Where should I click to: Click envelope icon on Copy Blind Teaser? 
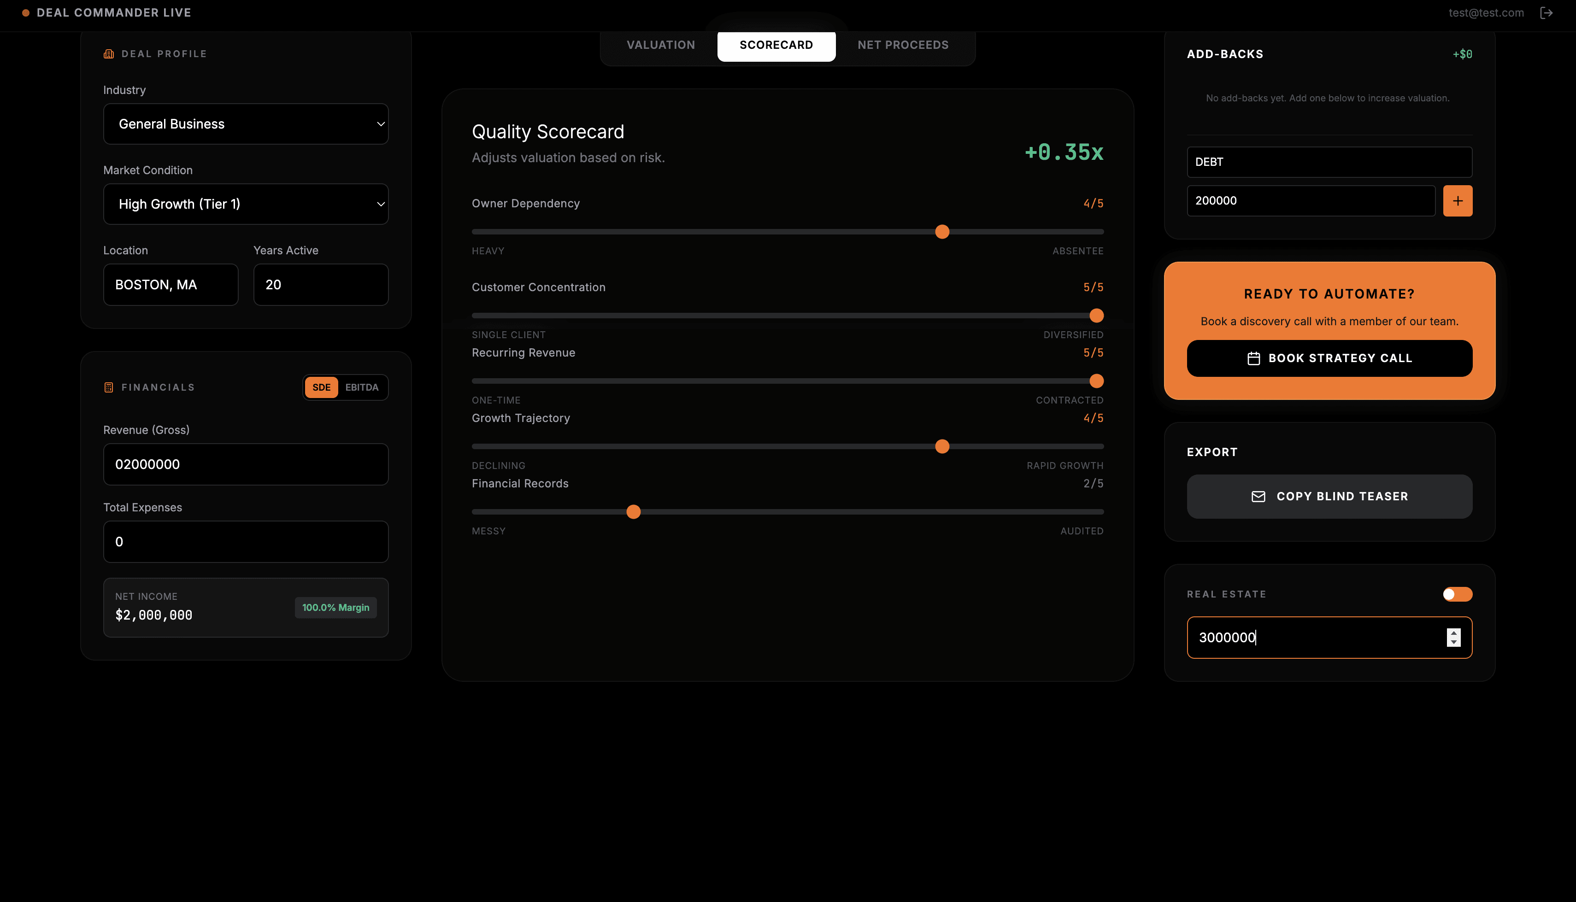1258,496
